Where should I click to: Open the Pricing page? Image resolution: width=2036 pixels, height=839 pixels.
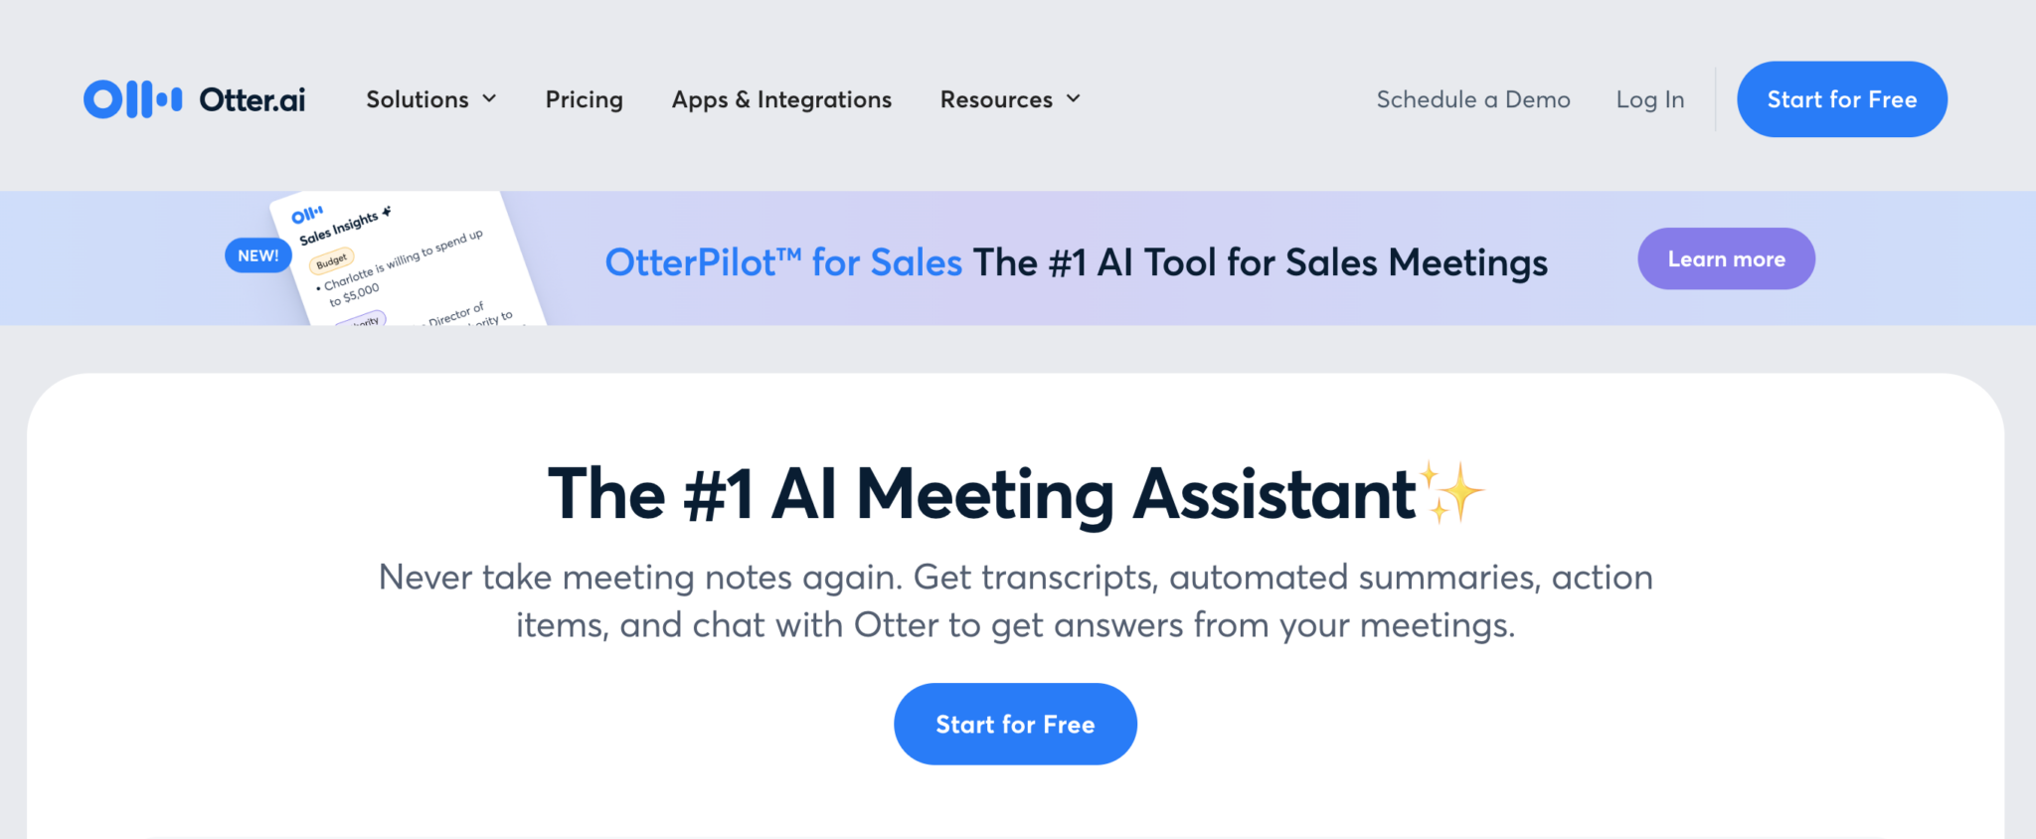tap(584, 98)
